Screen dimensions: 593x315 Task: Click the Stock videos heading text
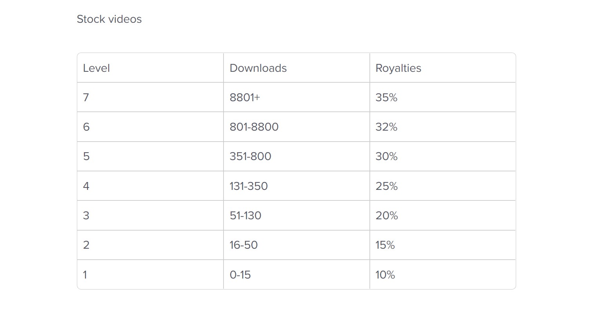pos(109,19)
